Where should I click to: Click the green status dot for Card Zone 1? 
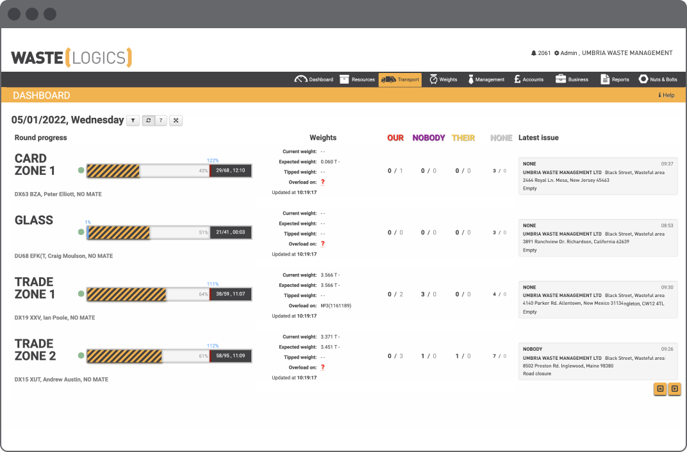[81, 170]
